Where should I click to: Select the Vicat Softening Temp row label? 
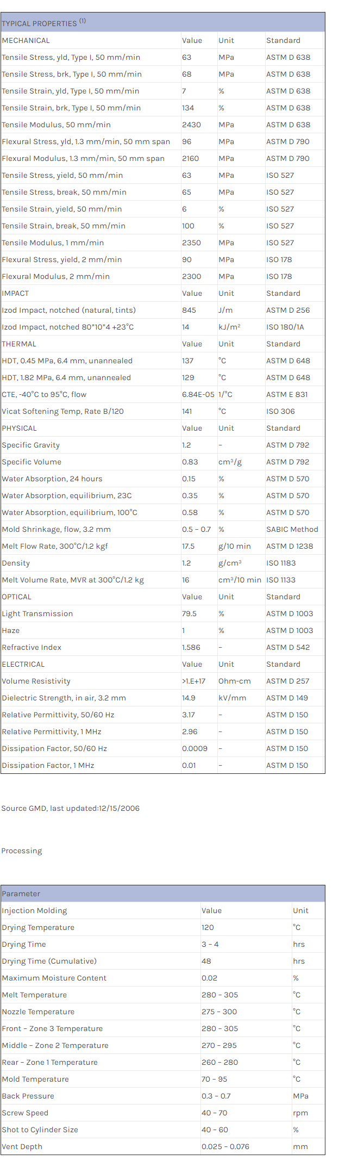[62, 411]
